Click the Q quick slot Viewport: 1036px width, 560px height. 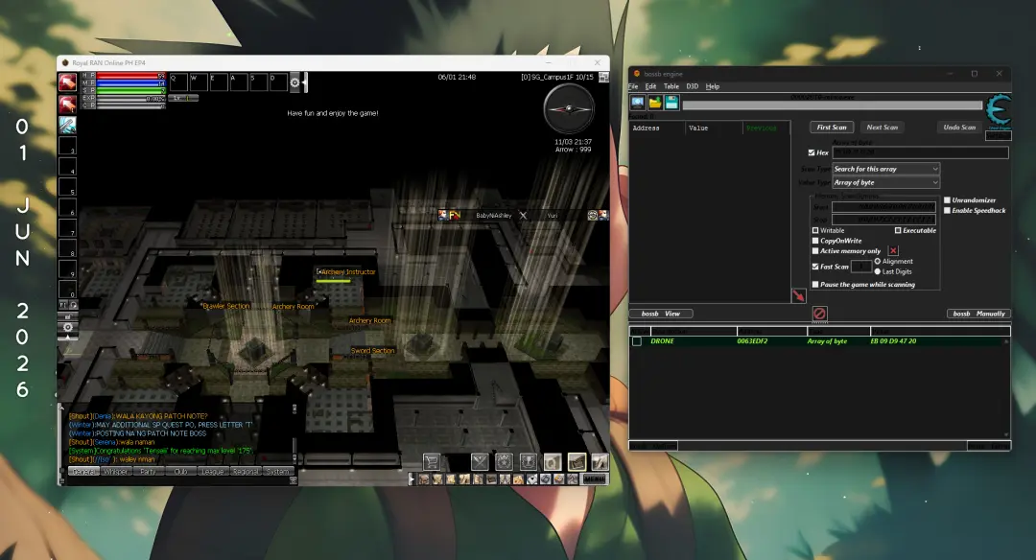(179, 82)
